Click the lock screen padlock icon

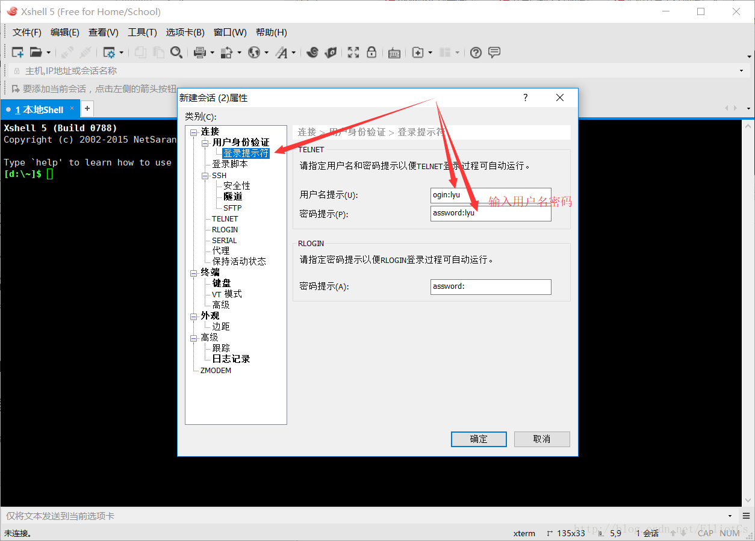point(371,52)
